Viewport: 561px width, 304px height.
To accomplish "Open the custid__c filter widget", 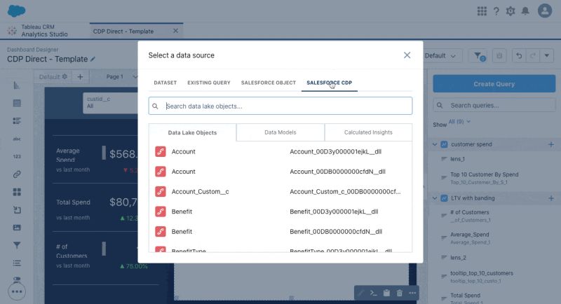I will pos(111,103).
